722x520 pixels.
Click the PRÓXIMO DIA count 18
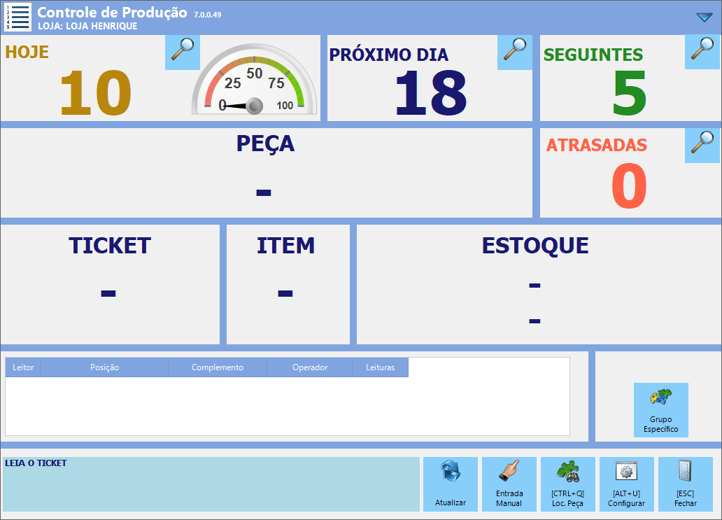click(x=430, y=93)
